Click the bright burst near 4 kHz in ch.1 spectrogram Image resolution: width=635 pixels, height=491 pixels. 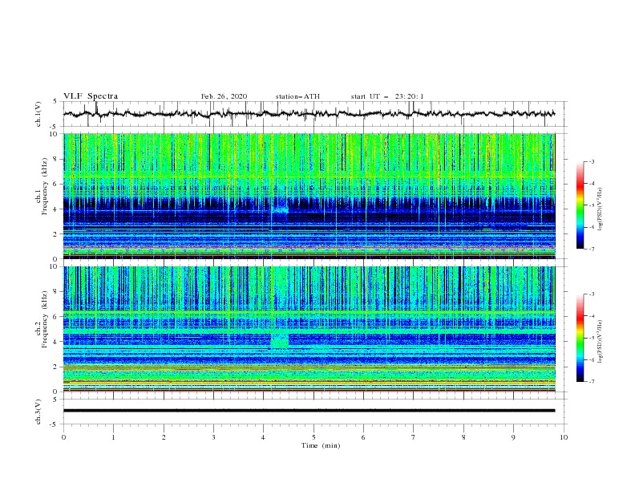[x=280, y=210]
